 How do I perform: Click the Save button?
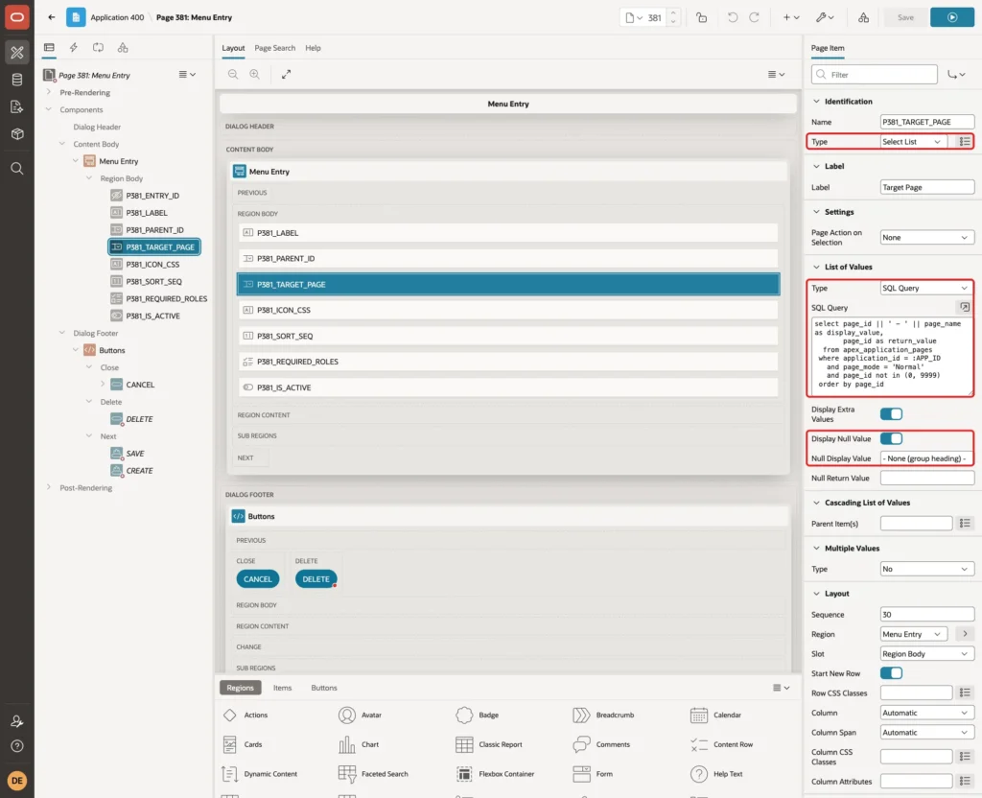pos(905,17)
